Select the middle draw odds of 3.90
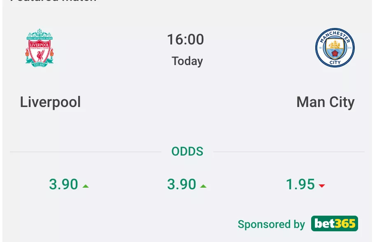 click(182, 184)
